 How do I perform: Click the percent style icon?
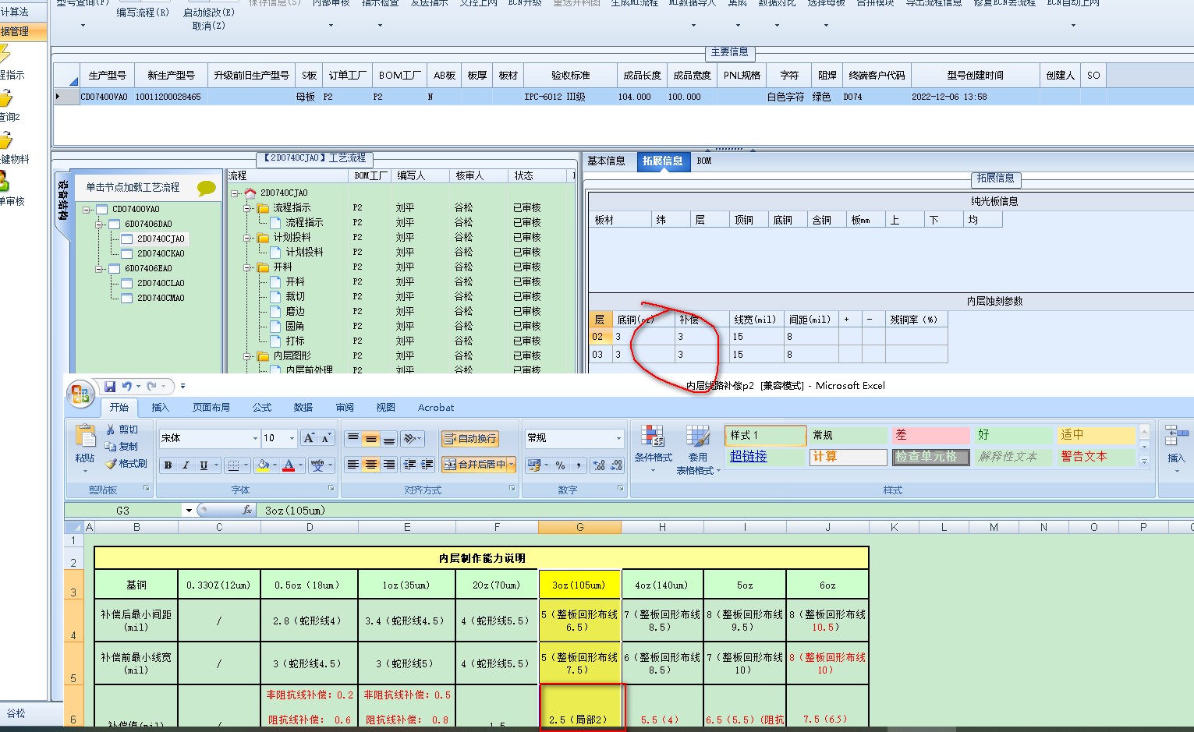pos(560,465)
